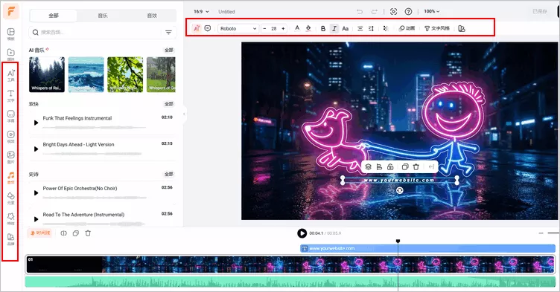Select the Whispers of Rai... forest thumbnail
Image resolution: width=560 pixels, height=292 pixels.
point(47,74)
